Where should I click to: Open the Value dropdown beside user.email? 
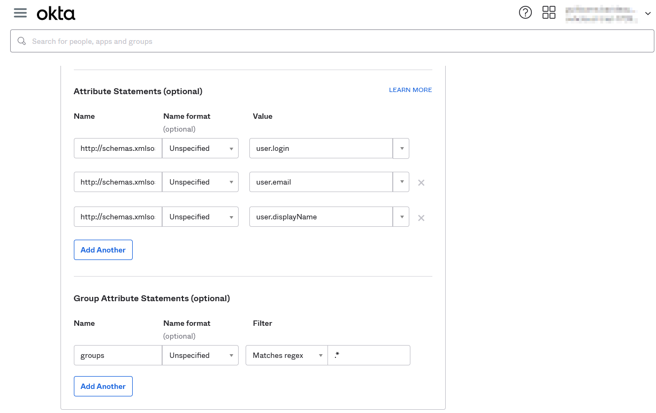(x=401, y=182)
